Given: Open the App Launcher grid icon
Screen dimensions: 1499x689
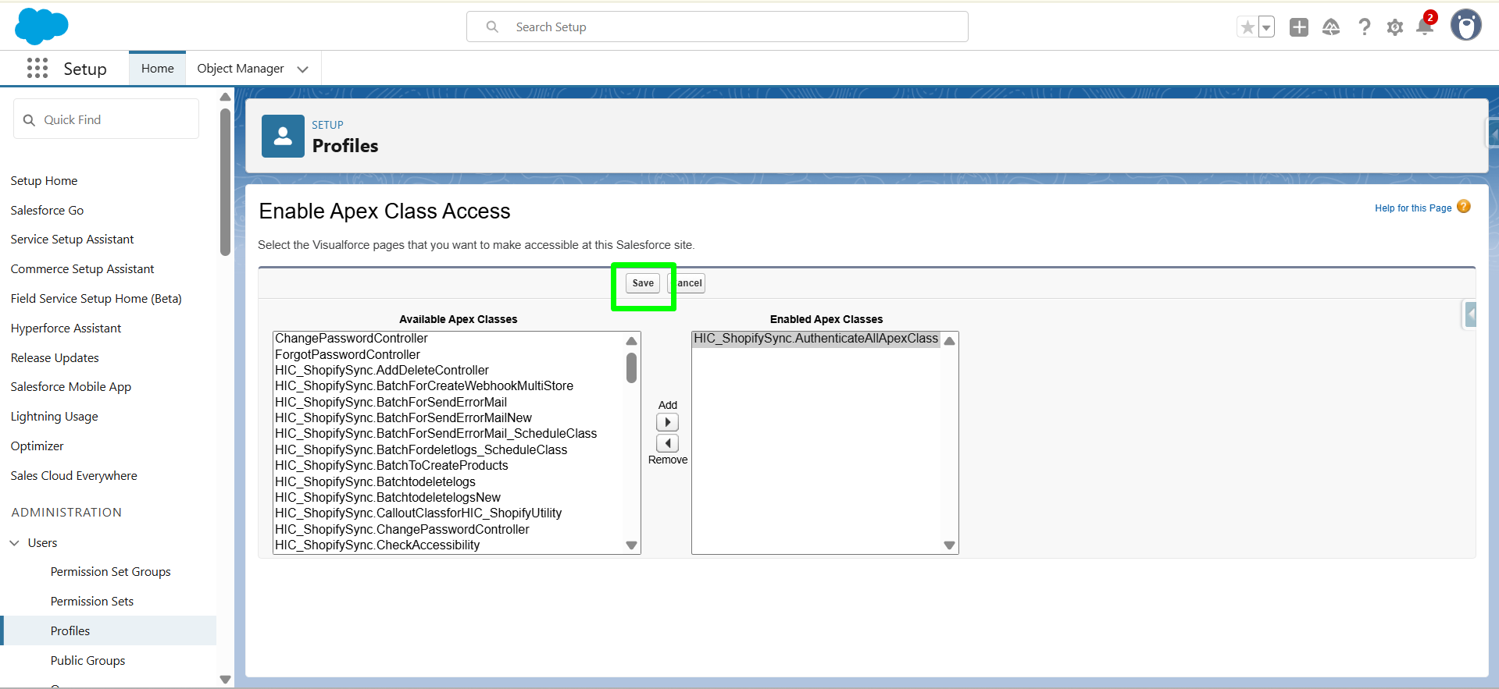Looking at the screenshot, I should (x=37, y=69).
